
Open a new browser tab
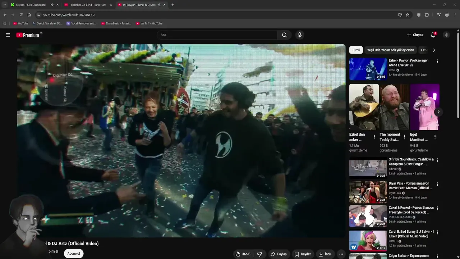[172, 5]
